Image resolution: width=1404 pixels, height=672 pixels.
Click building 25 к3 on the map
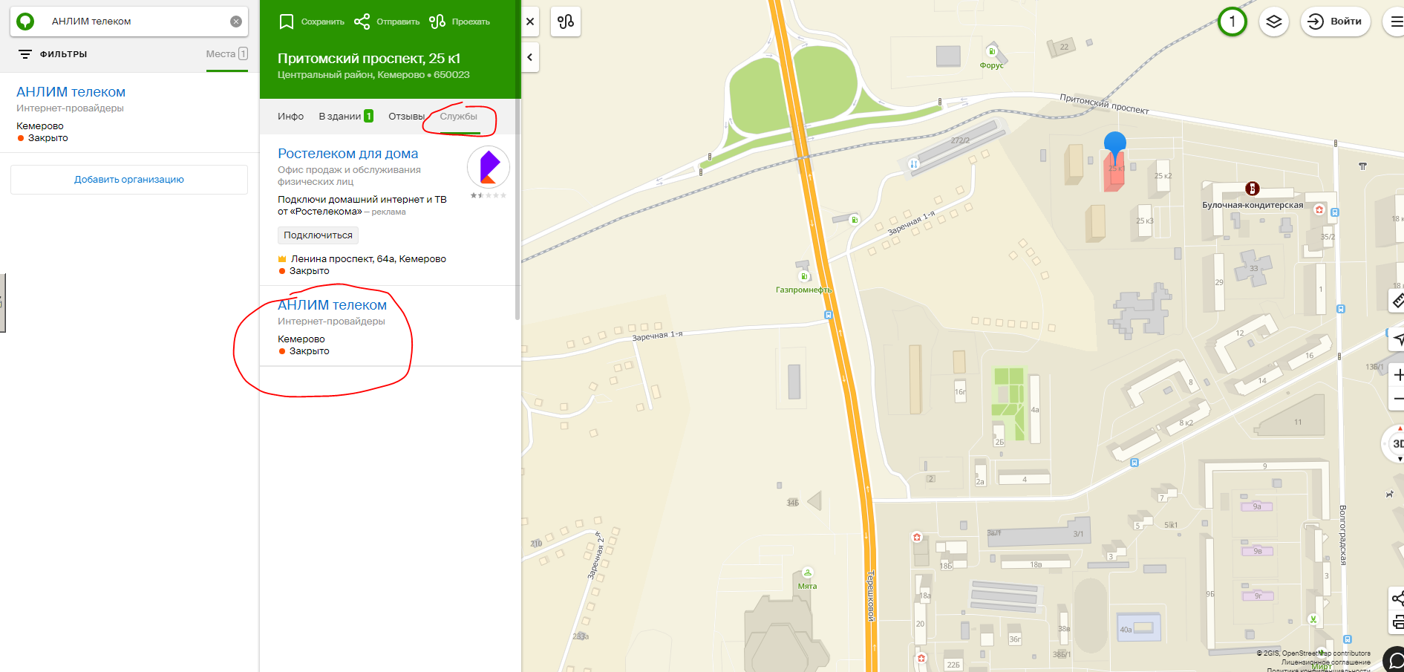1144,221
